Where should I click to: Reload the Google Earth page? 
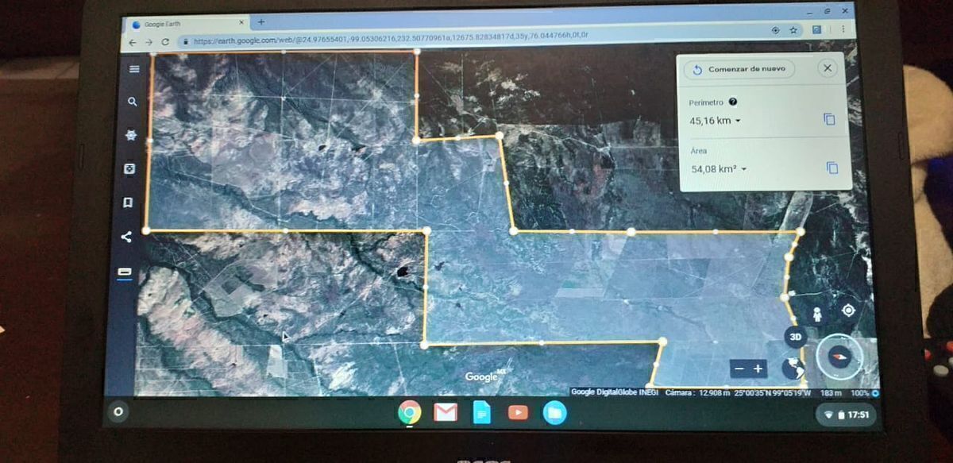165,41
